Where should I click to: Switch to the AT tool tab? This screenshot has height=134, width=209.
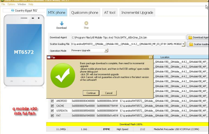click(110, 12)
